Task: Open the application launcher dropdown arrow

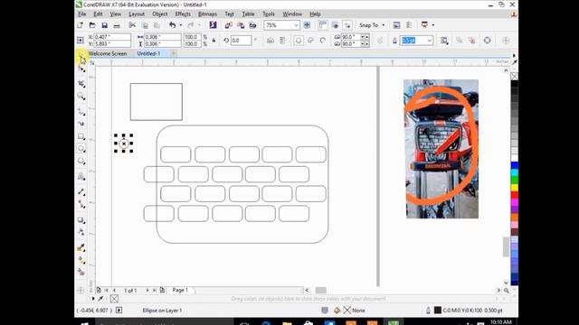Action: [x=433, y=25]
